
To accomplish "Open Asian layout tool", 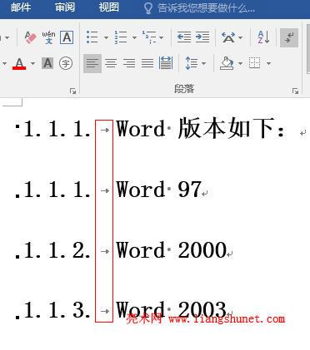I will pyautogui.click(x=228, y=37).
